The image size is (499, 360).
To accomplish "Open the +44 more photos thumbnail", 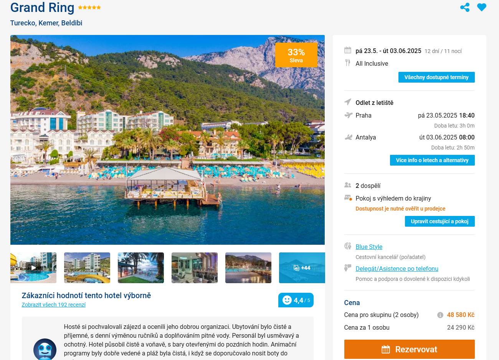I will click(302, 268).
